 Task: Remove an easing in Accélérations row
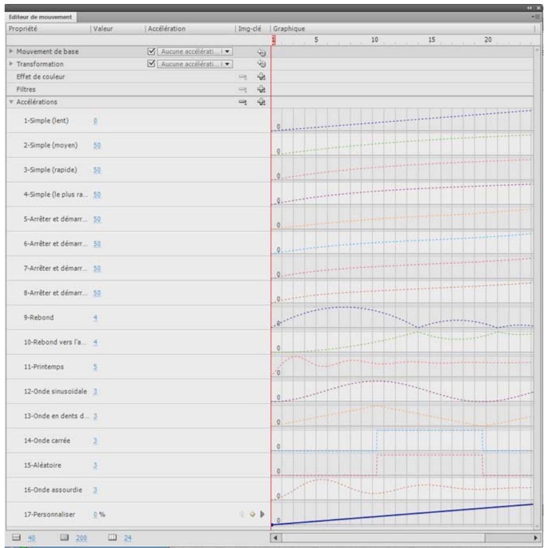pos(242,102)
